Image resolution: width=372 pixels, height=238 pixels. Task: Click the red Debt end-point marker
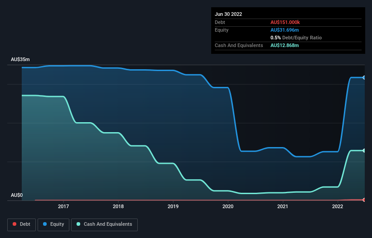pyautogui.click(x=364, y=200)
